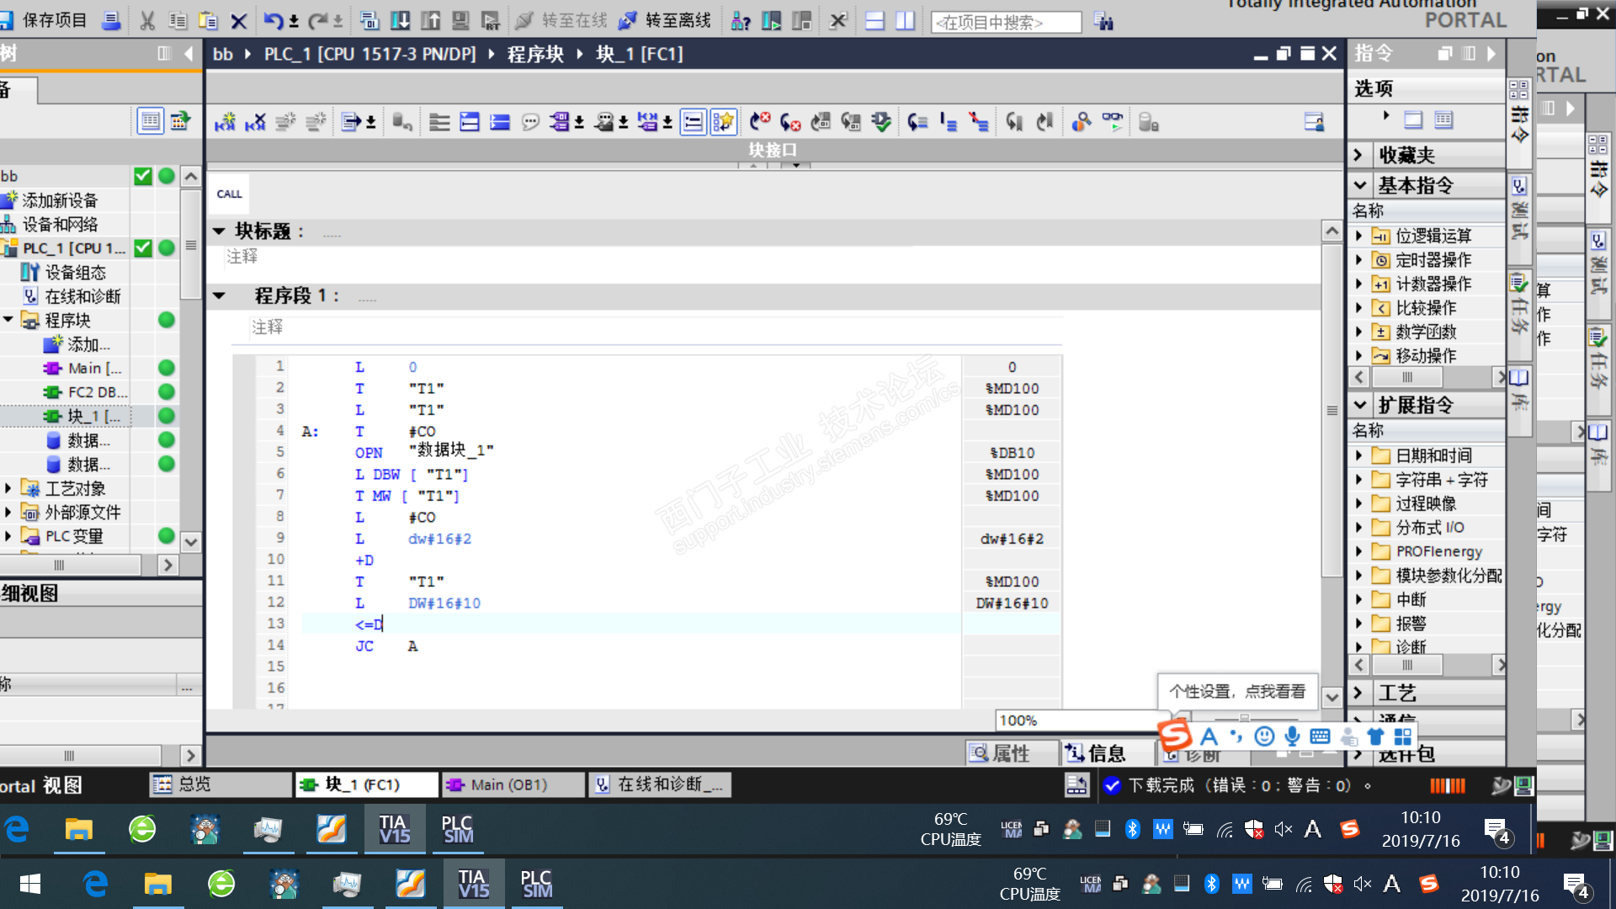Screen dimensions: 1616x909
Task: Click the Undo arrow icon
Action: (274, 20)
